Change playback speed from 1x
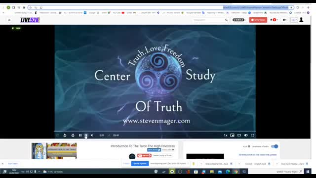 226,135
